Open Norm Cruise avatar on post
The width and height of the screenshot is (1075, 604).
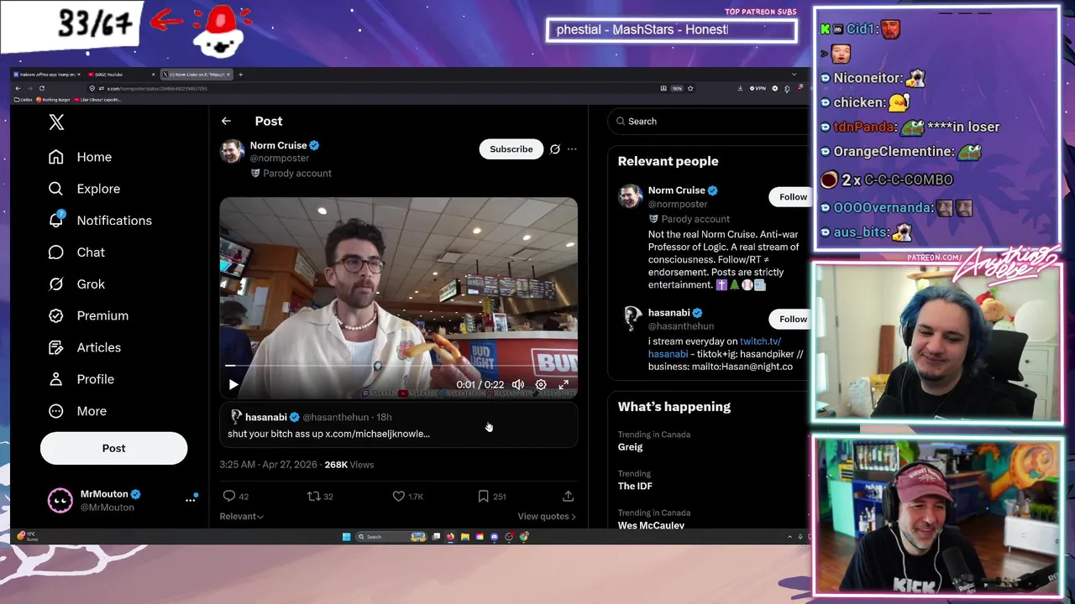[x=232, y=151]
